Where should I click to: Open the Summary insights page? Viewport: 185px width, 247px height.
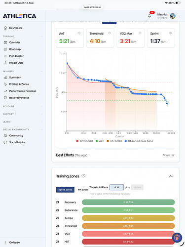coord(15,78)
